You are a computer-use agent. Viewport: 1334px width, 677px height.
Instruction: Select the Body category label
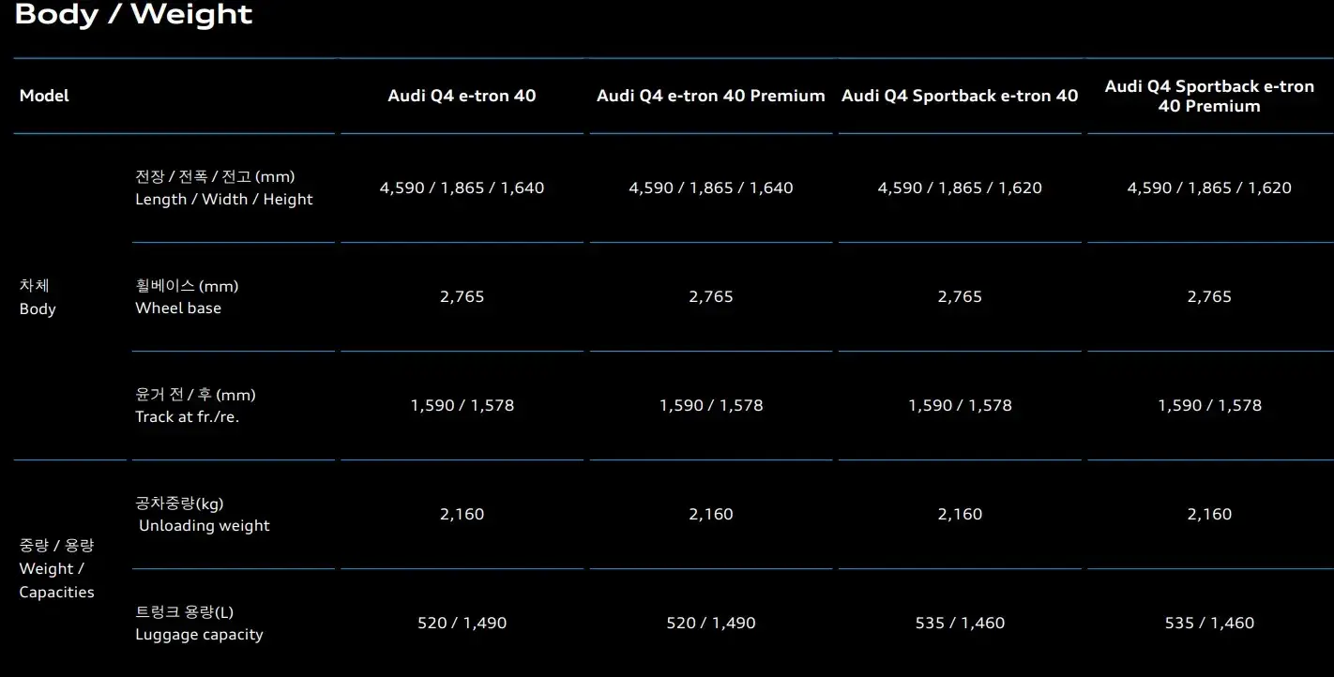(x=38, y=297)
